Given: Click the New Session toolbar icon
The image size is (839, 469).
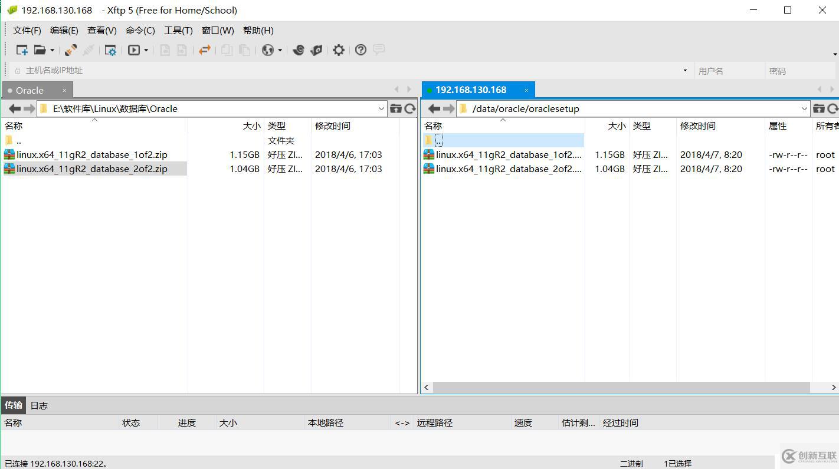Looking at the screenshot, I should pos(22,50).
